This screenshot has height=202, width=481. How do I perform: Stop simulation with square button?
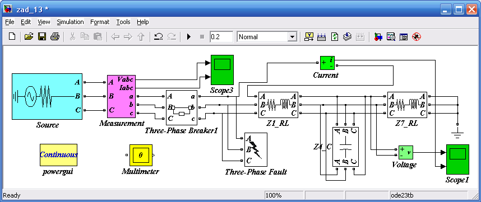tap(202, 37)
